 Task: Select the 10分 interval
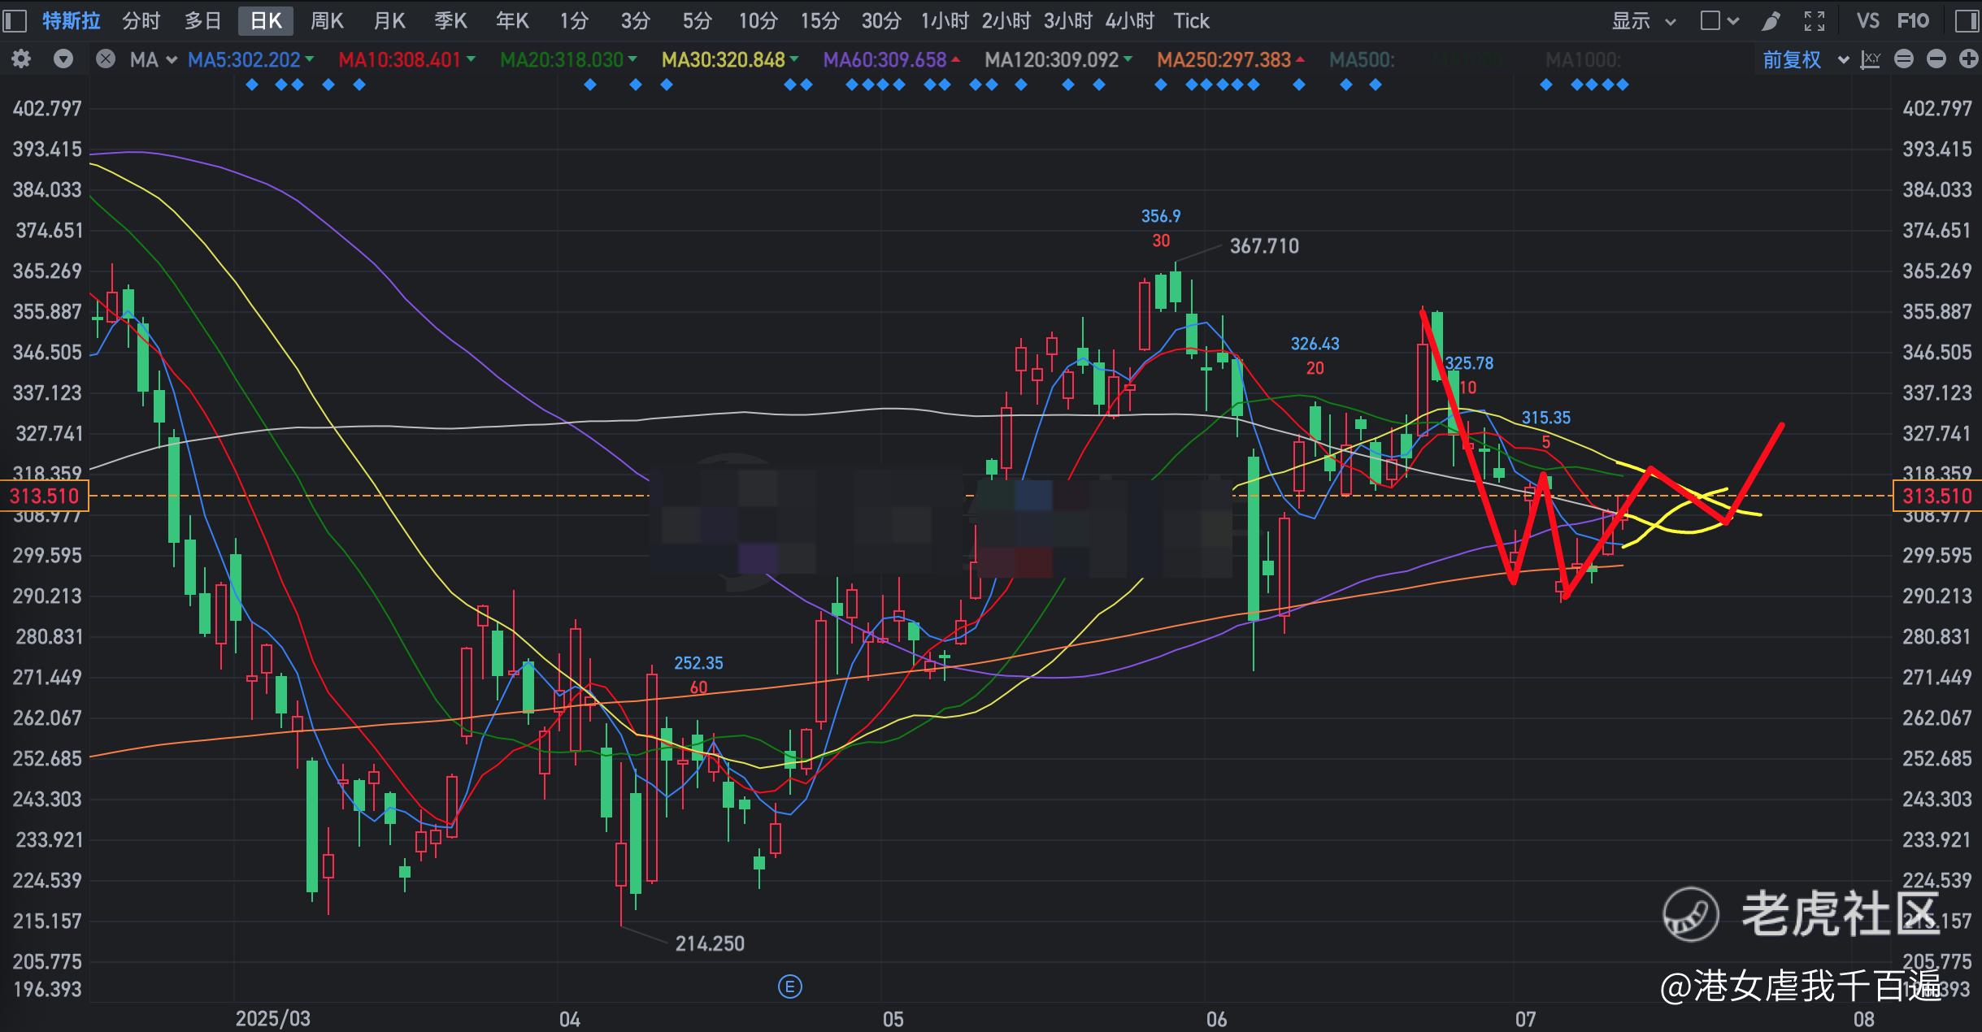click(758, 21)
